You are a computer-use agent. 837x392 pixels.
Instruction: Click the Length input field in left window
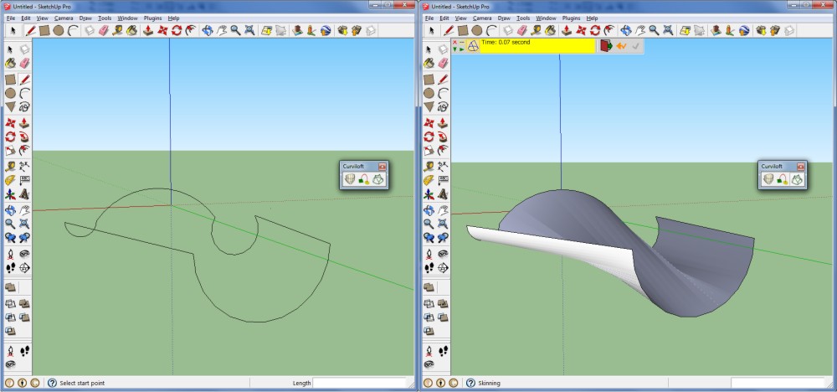tap(362, 383)
